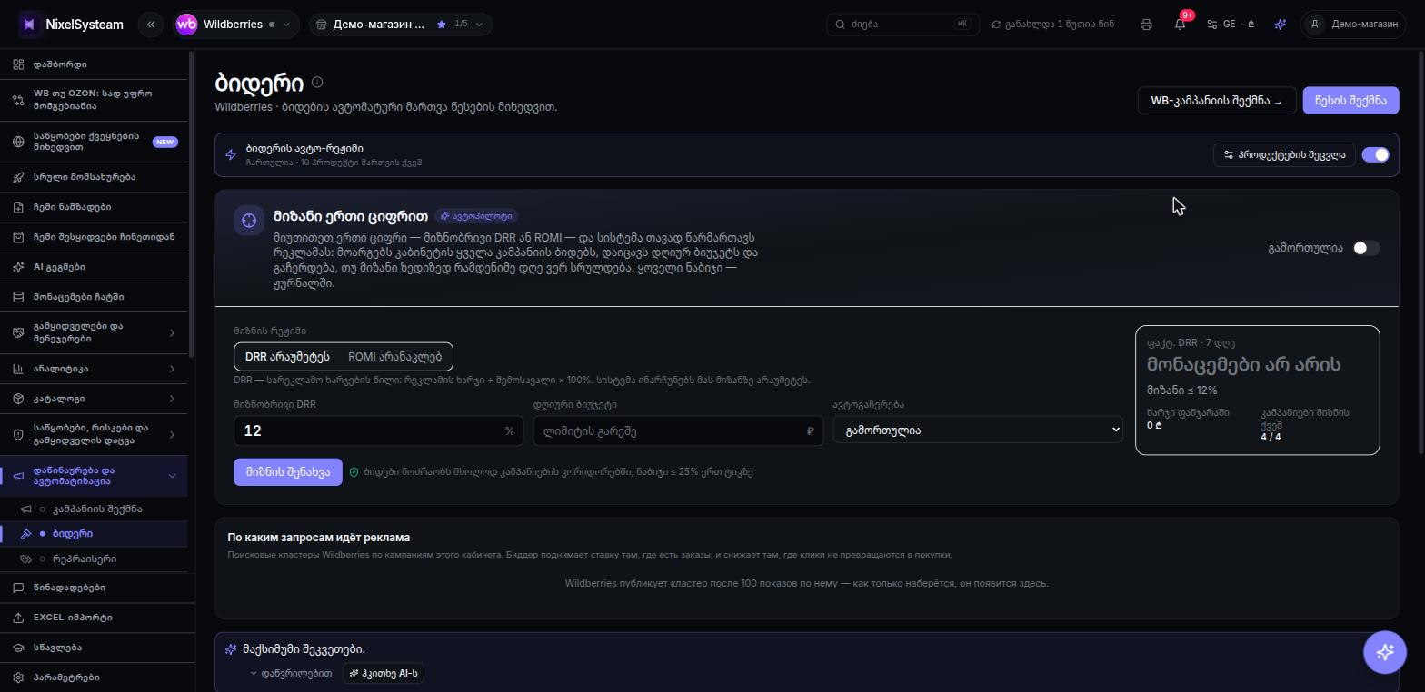This screenshot has width=1425, height=692.
Task: Expand კატალოგი sidebar section
Action: pyautogui.click(x=95, y=399)
